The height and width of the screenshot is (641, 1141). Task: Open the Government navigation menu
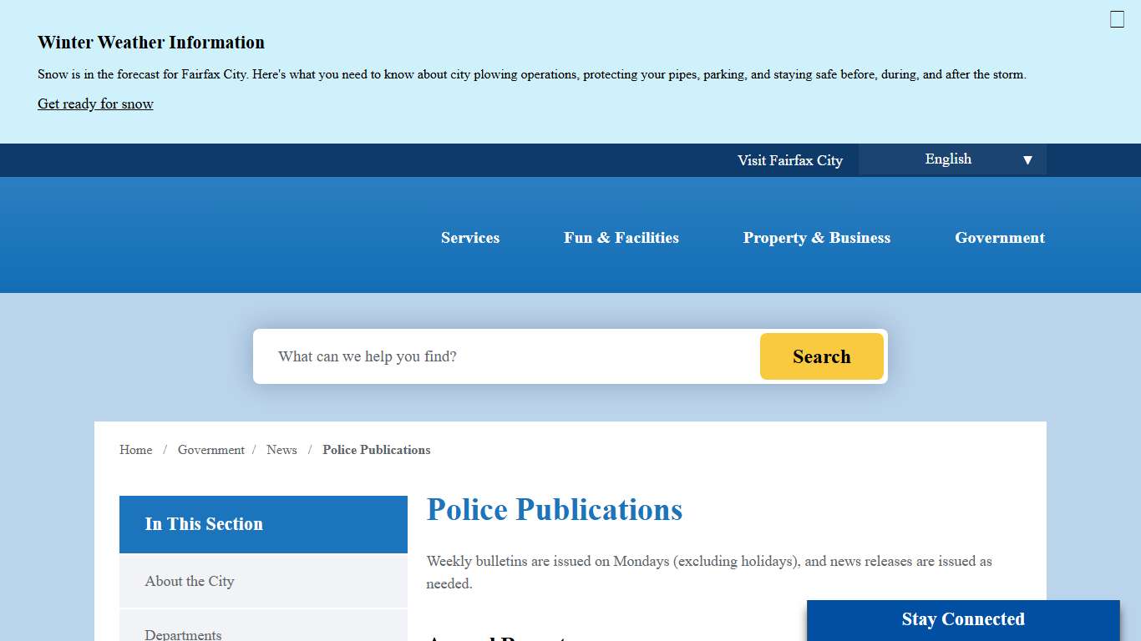pyautogui.click(x=1000, y=238)
